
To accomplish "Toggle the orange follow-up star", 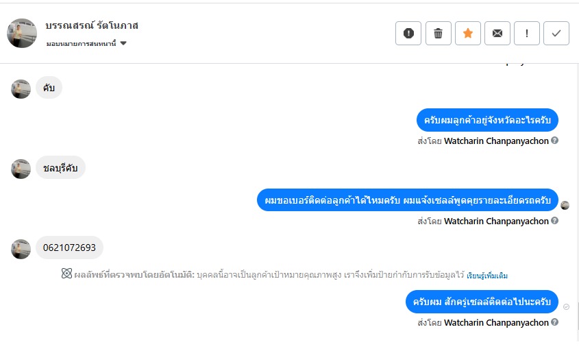I will pyautogui.click(x=468, y=33).
